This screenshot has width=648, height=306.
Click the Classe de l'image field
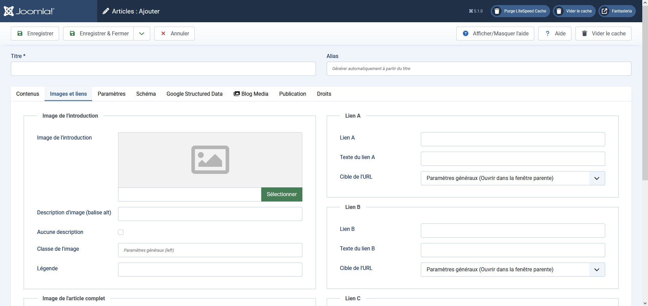[210, 250]
